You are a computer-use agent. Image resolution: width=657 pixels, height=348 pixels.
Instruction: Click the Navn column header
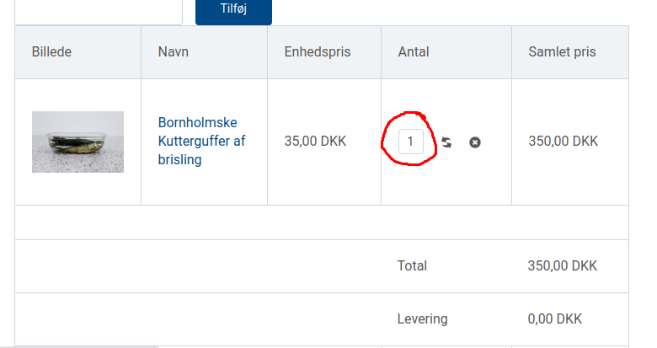point(173,51)
